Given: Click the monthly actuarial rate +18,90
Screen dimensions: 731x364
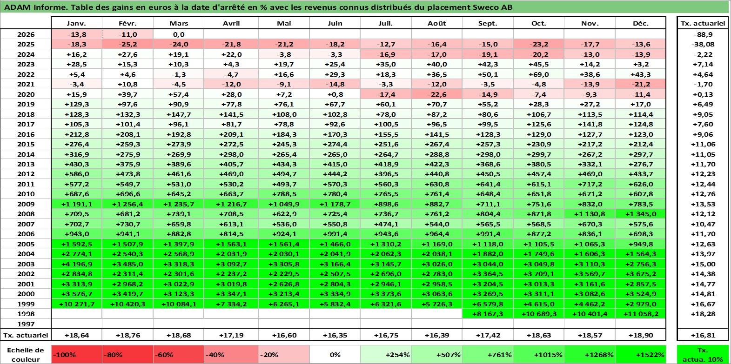Looking at the screenshot, I should coord(641,335).
